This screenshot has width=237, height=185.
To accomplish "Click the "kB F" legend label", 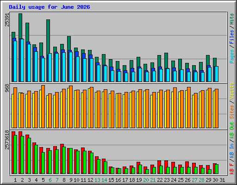I will 232,168.
